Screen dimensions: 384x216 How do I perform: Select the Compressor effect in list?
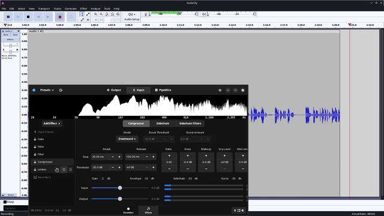pyautogui.click(x=52, y=162)
